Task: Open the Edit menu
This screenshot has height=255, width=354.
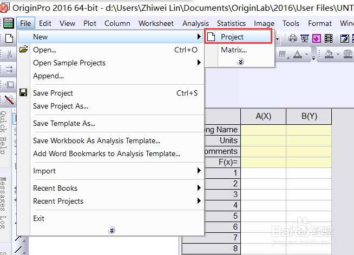Action: (45, 23)
